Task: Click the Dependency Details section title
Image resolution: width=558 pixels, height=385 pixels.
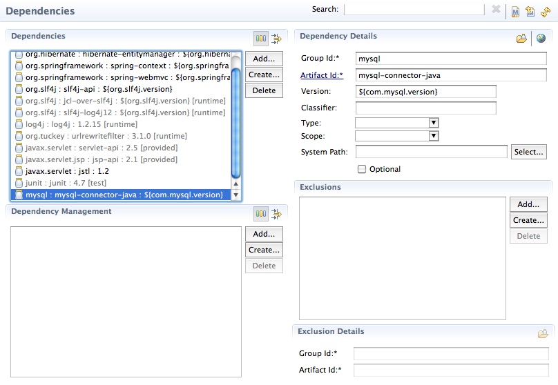Action: [338, 37]
